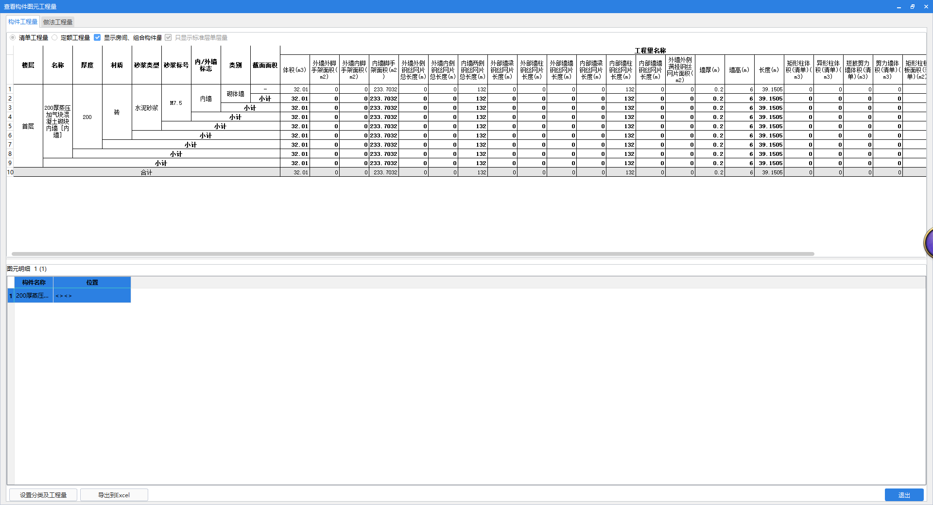Toggle the 只显示标准层单层量 checkbox
This screenshot has width=933, height=505.
168,37
